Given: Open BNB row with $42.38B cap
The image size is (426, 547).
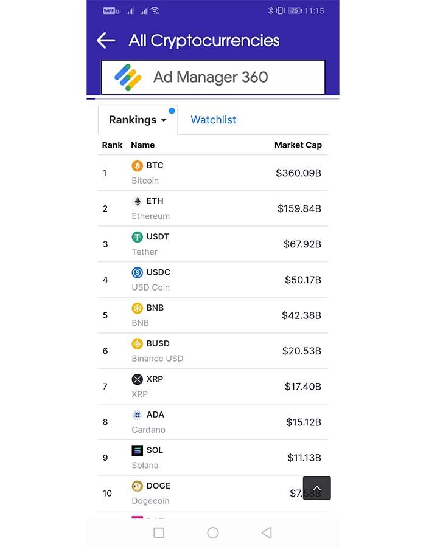Looking at the screenshot, I should pyautogui.click(x=213, y=315).
